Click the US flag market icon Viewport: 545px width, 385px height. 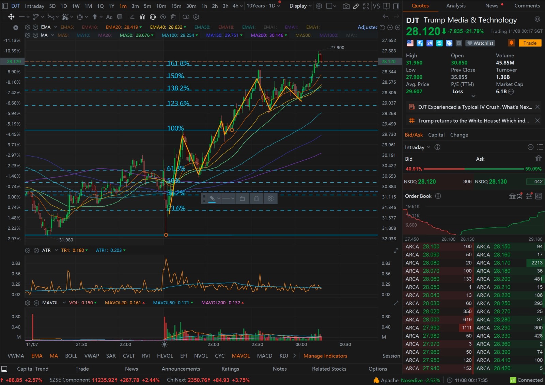coord(410,43)
